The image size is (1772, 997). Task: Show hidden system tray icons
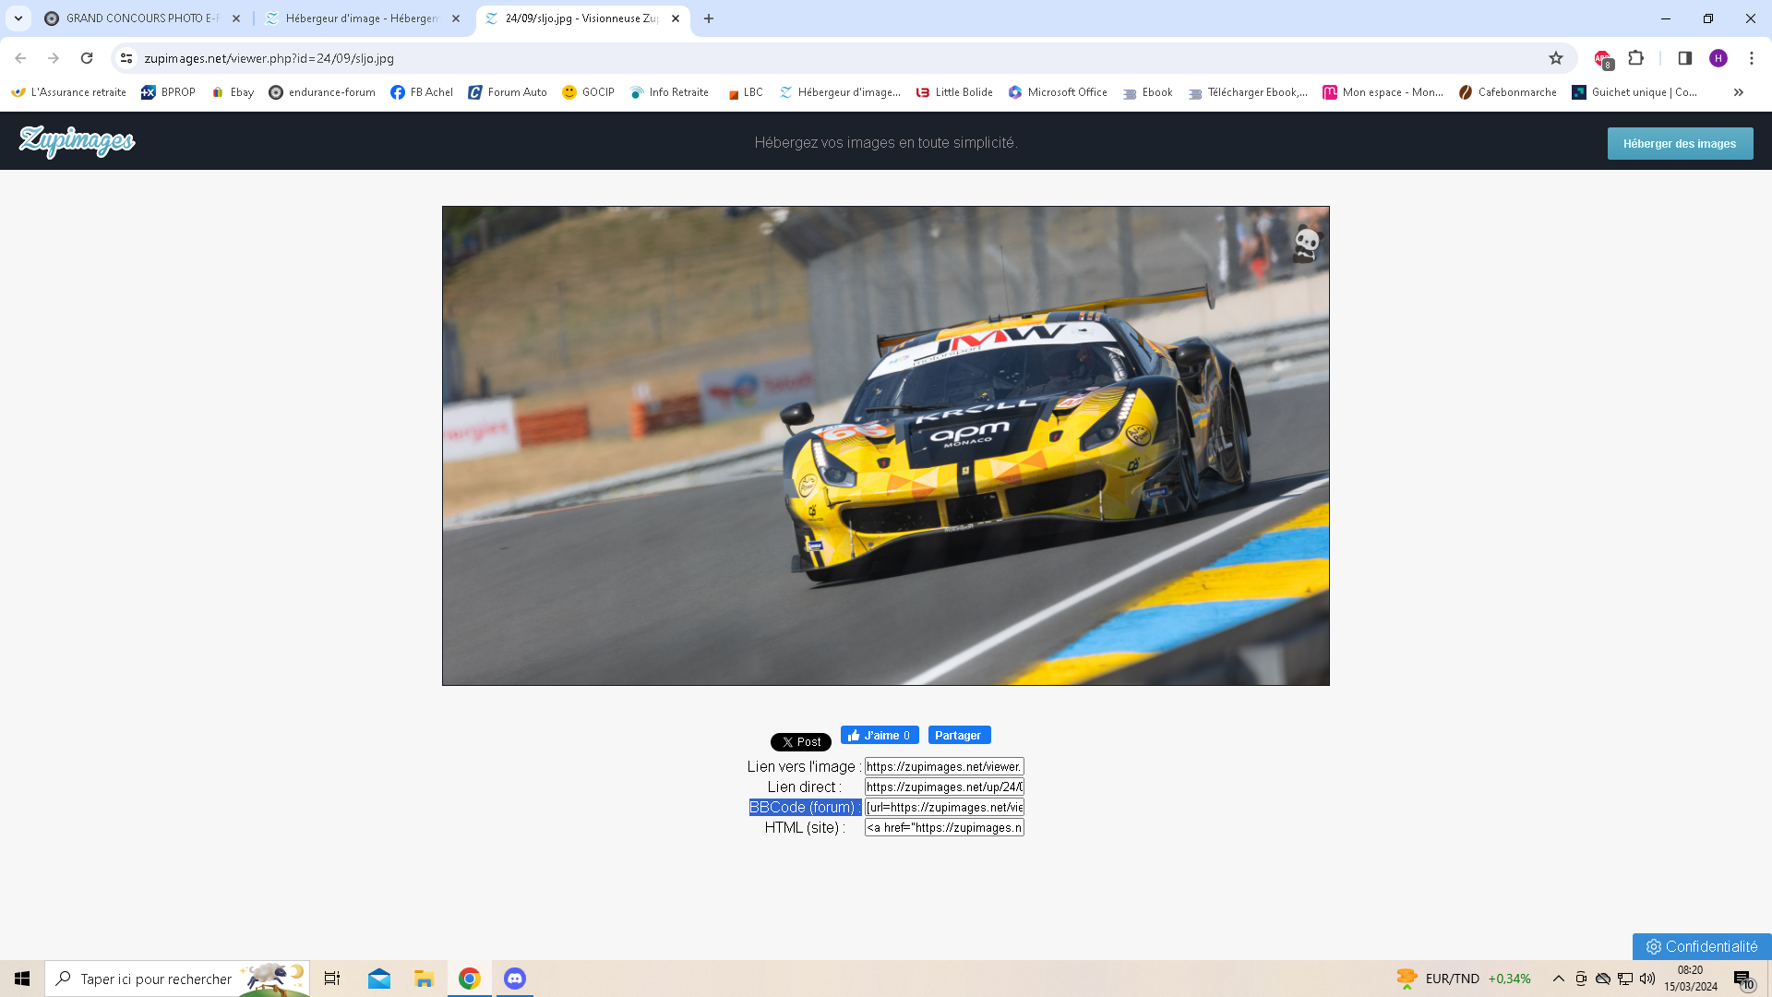pos(1558,979)
